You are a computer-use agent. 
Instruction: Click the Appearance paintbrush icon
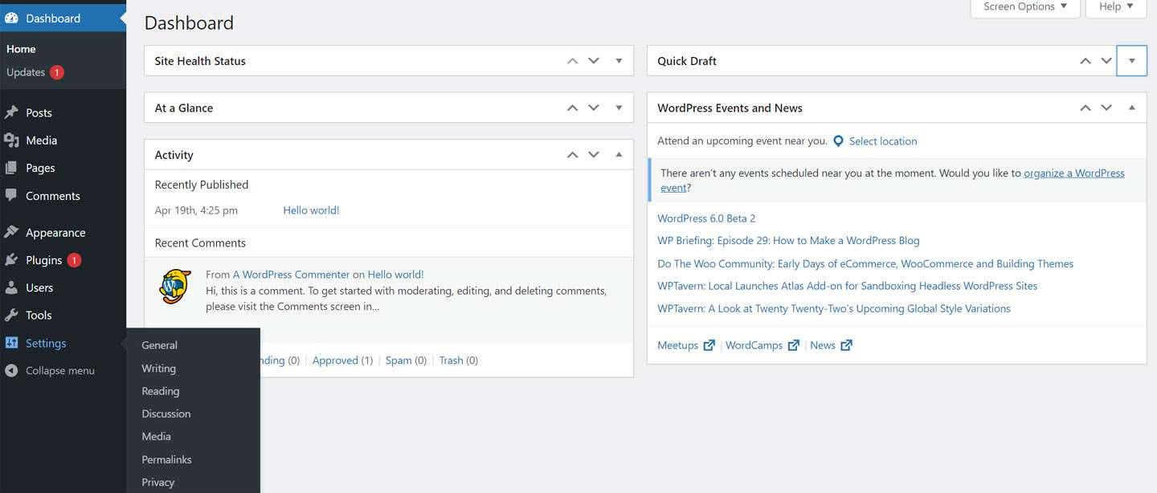(11, 232)
